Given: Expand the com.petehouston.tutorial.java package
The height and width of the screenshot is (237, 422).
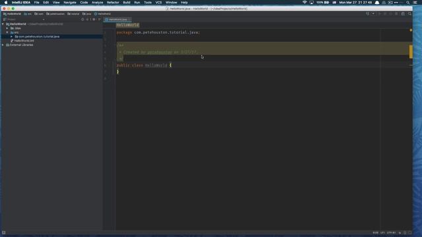Looking at the screenshot, I should [12, 37].
